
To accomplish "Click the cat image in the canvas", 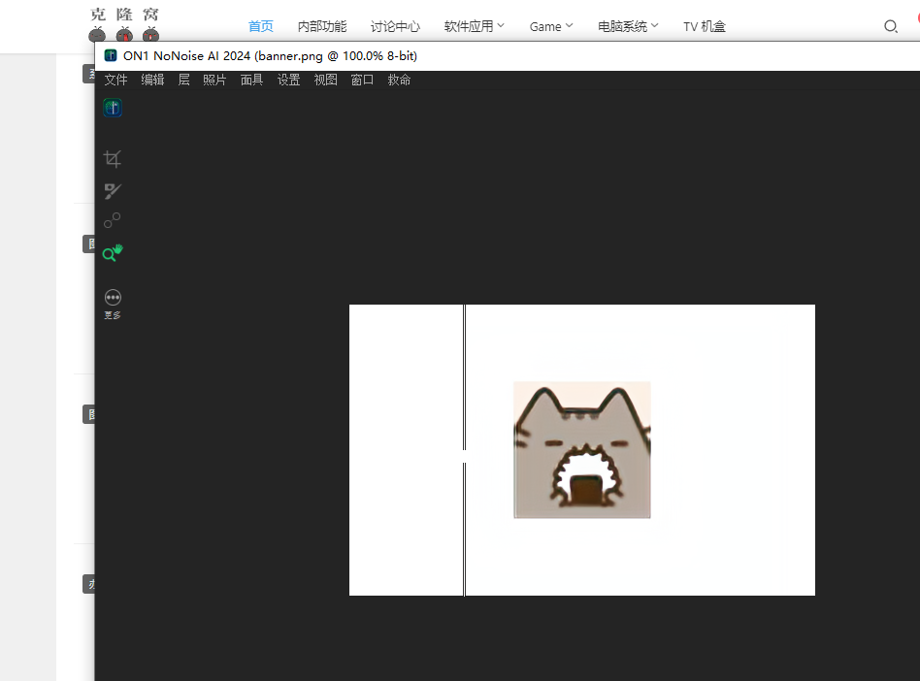I will (x=582, y=450).
